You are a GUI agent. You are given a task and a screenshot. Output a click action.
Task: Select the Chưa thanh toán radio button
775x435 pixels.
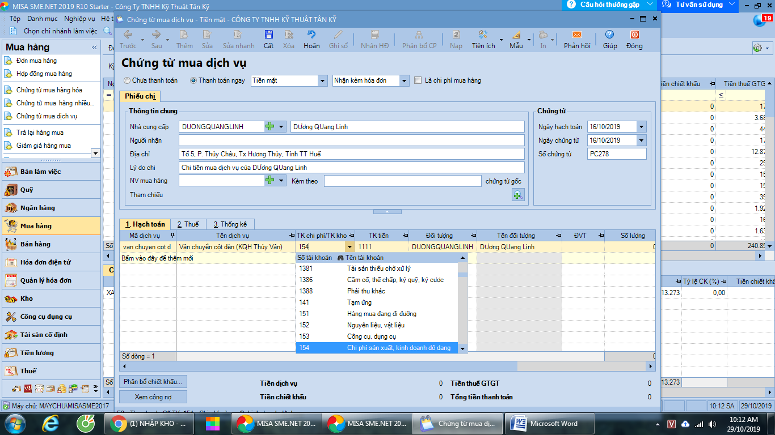127,80
